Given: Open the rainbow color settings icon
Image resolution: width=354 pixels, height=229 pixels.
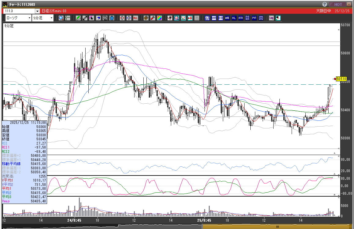Looking at the screenshot, I should [x=159, y=18].
